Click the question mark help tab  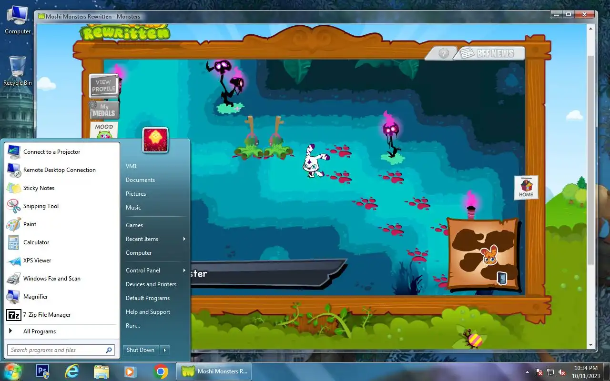tap(443, 53)
